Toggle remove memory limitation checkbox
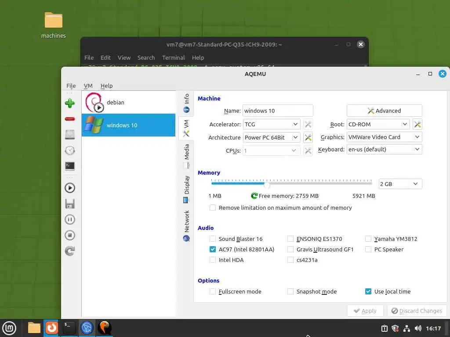450x337 pixels. coord(213,208)
